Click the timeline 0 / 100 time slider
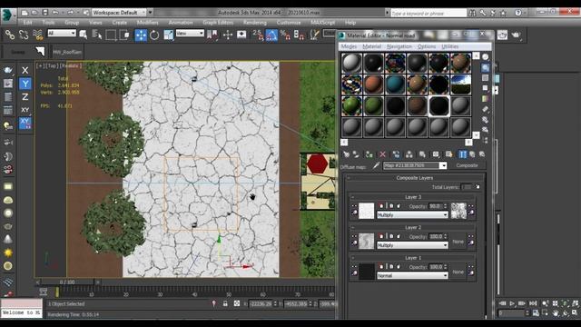The width and height of the screenshot is (581, 327). [67, 282]
